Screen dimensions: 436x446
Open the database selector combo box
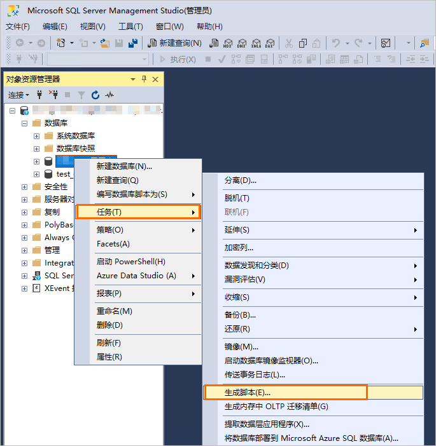pos(98,60)
